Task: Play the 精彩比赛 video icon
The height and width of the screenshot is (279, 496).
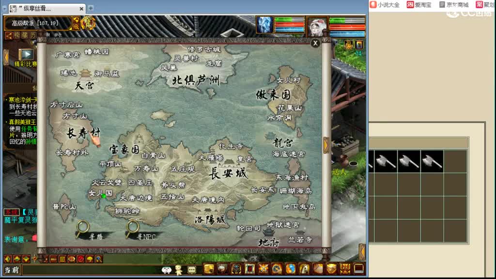Action: (x=27, y=54)
